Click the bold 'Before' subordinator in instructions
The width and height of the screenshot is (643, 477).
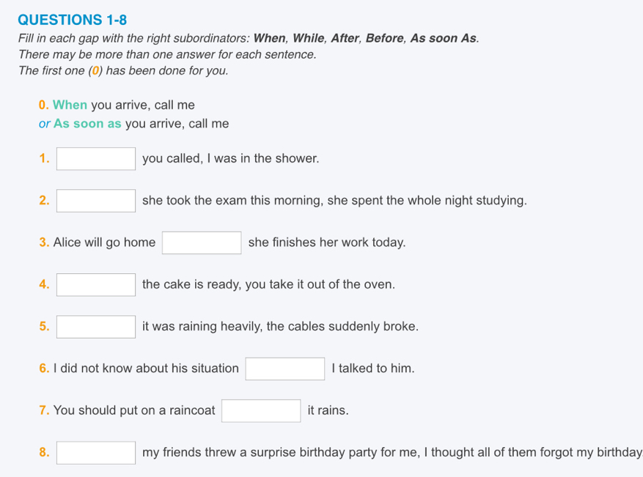pyautogui.click(x=385, y=38)
